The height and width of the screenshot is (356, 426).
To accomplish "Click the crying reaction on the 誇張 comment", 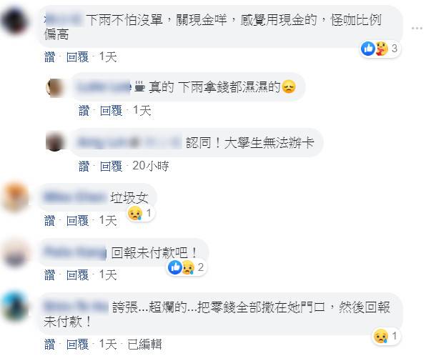I will pos(381,336).
